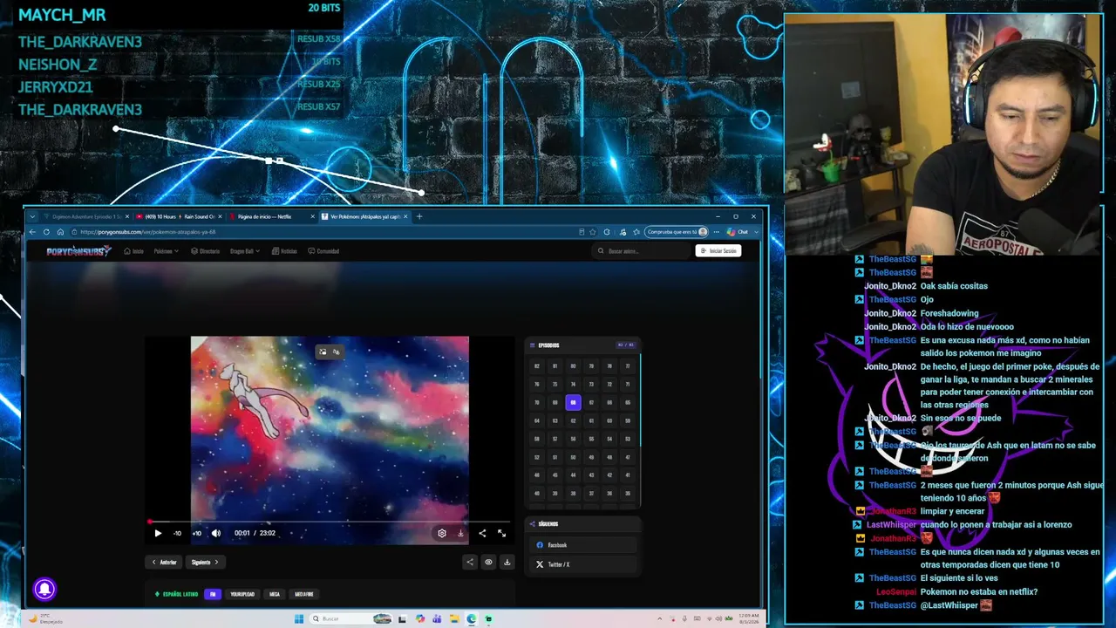Viewport: 1116px width, 628px height.
Task: Go back in browser history
Action: pyautogui.click(x=33, y=232)
